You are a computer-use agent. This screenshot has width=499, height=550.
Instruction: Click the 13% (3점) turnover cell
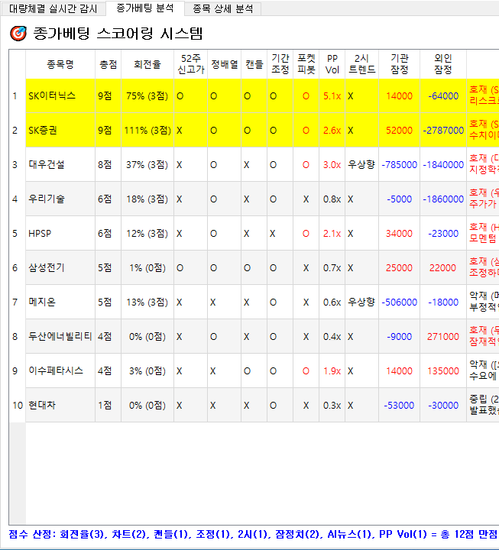(147, 302)
